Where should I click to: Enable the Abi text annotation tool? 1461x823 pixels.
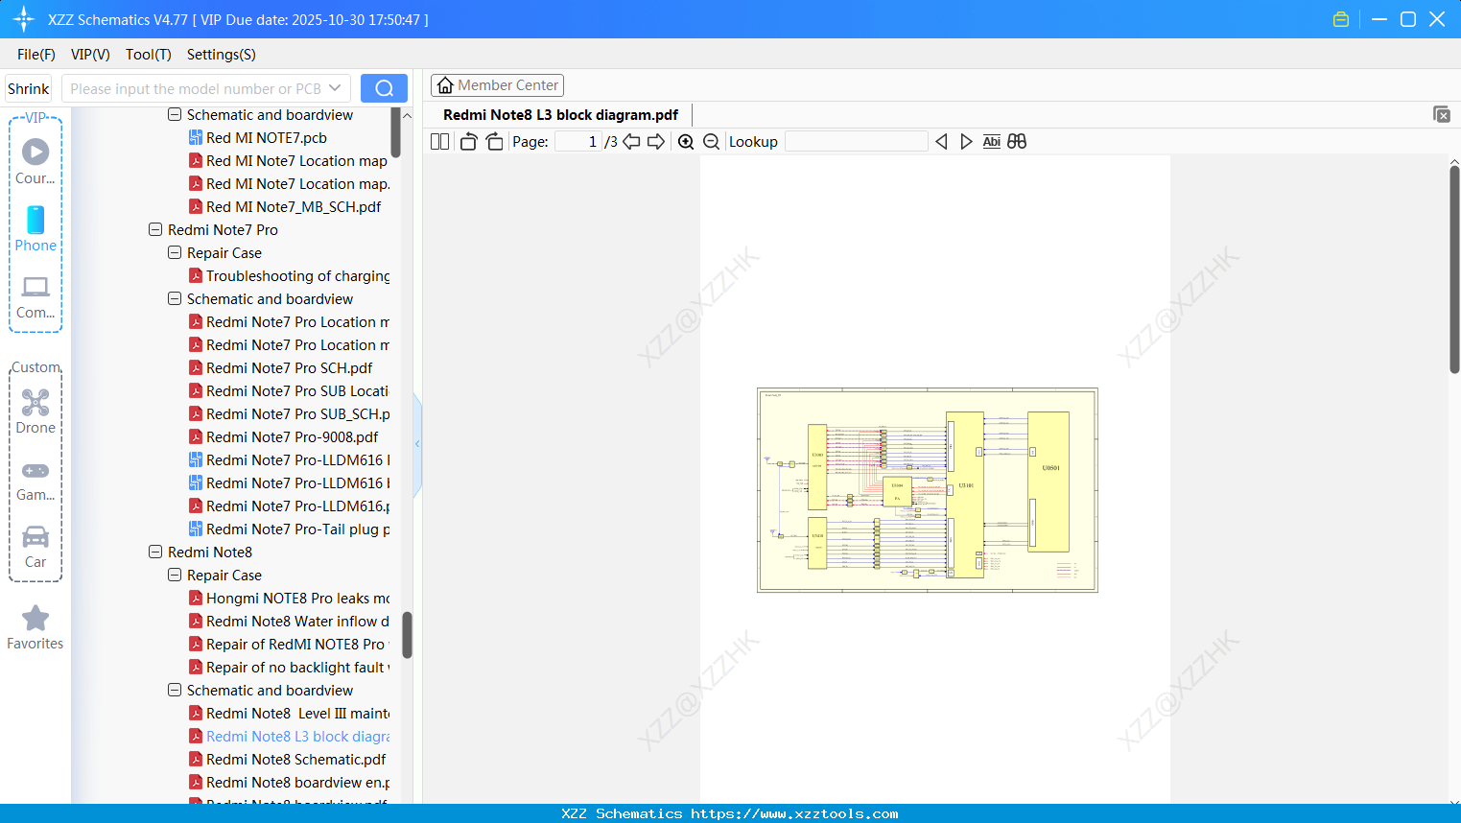pyautogui.click(x=991, y=141)
